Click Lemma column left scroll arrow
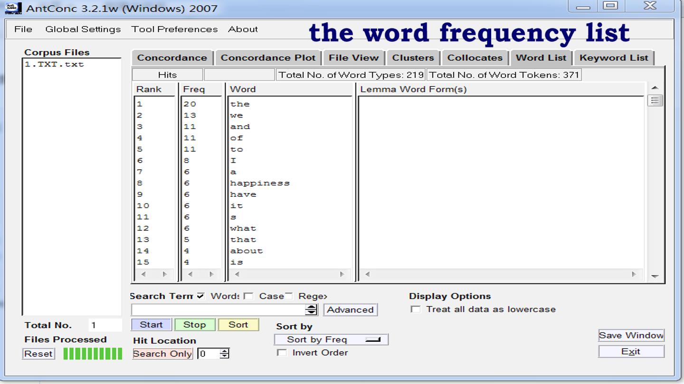The image size is (684, 384). coord(367,274)
